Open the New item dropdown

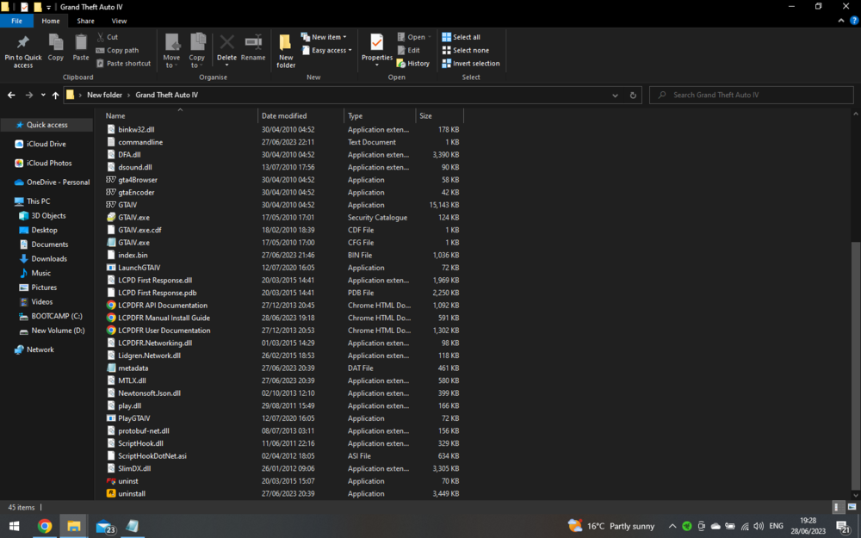pyautogui.click(x=325, y=36)
